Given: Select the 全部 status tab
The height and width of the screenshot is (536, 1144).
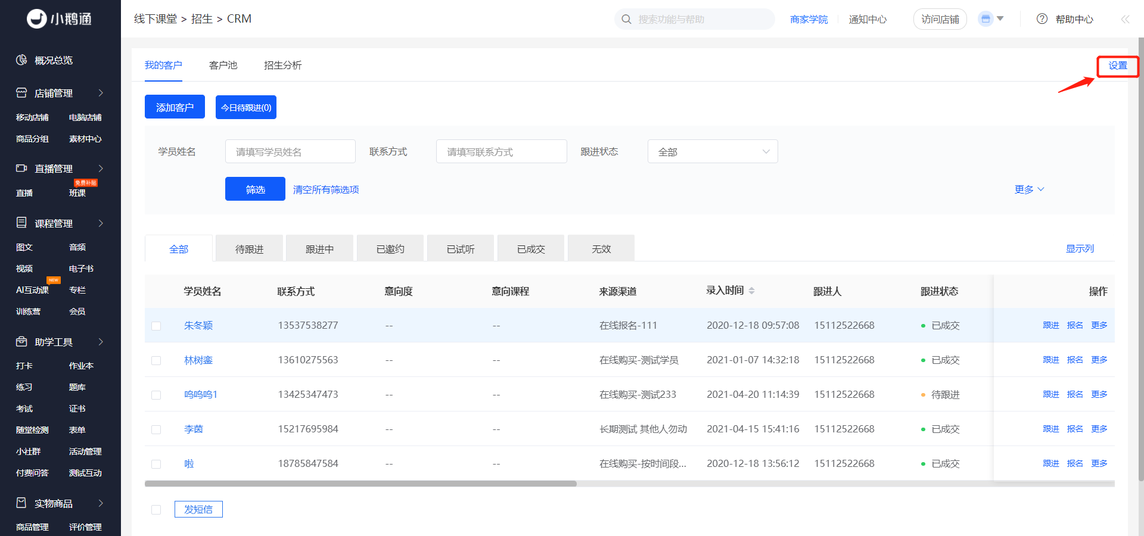Looking at the screenshot, I should click(179, 248).
